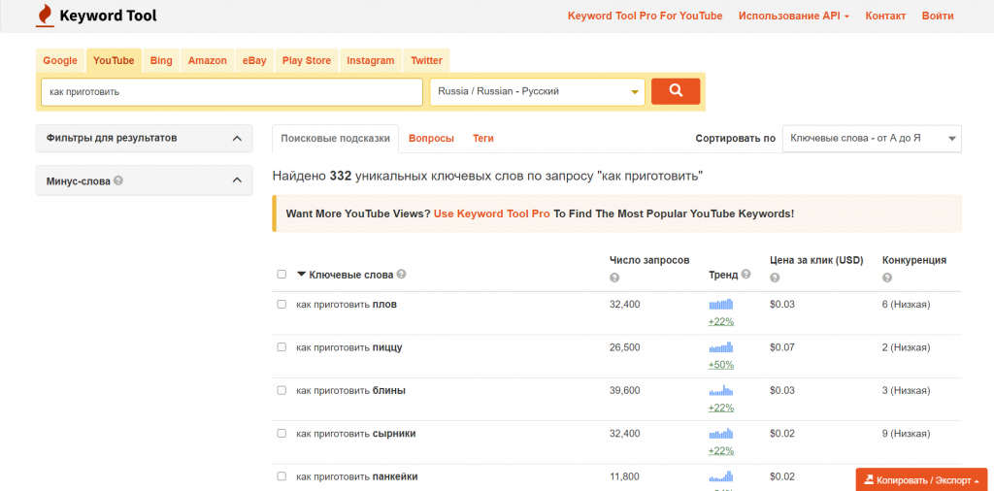Select the YouTube tab
Image resolution: width=994 pixels, height=491 pixels.
[114, 61]
